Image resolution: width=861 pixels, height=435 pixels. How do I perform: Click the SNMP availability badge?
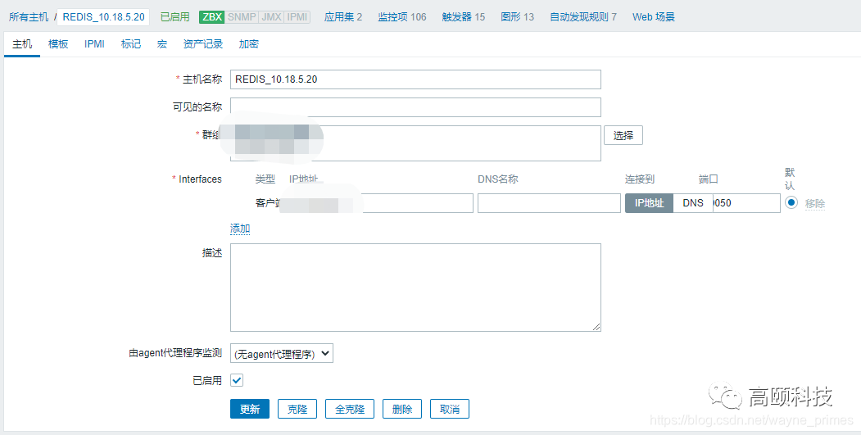(242, 17)
